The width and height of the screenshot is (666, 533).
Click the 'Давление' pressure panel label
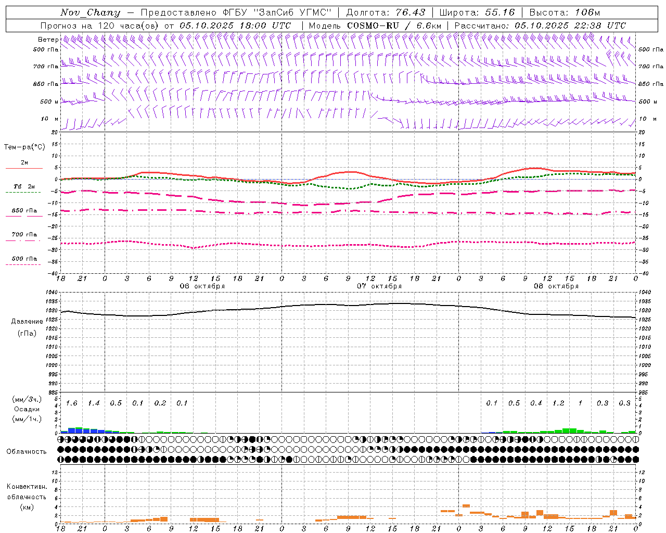coord(27,322)
